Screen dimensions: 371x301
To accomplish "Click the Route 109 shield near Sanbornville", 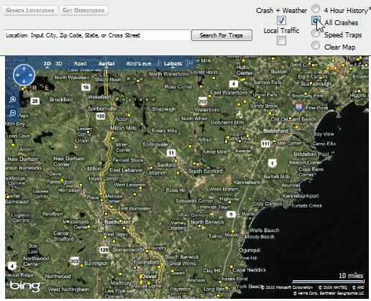I will (101, 116).
